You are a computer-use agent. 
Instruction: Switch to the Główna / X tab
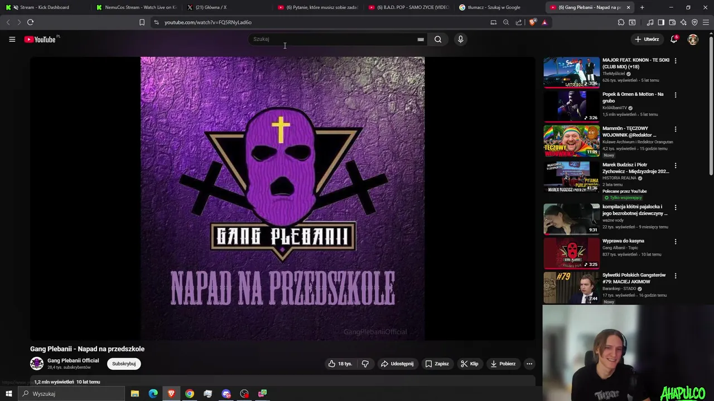[226, 7]
